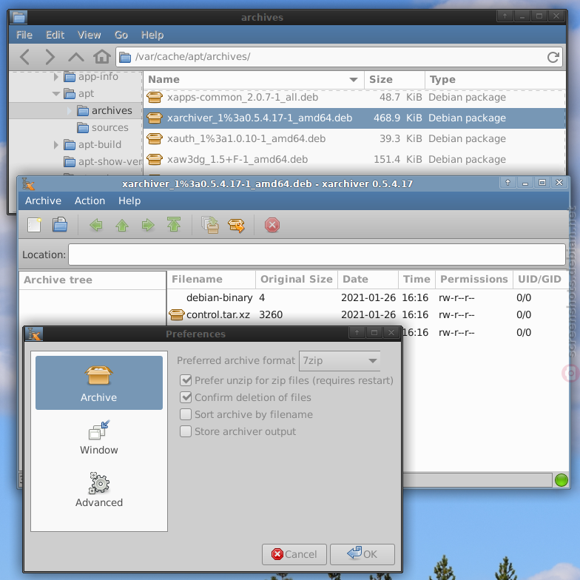The image size is (580, 580).
Task: Sort by Permissions column in xarchiver
Action: tap(473, 280)
